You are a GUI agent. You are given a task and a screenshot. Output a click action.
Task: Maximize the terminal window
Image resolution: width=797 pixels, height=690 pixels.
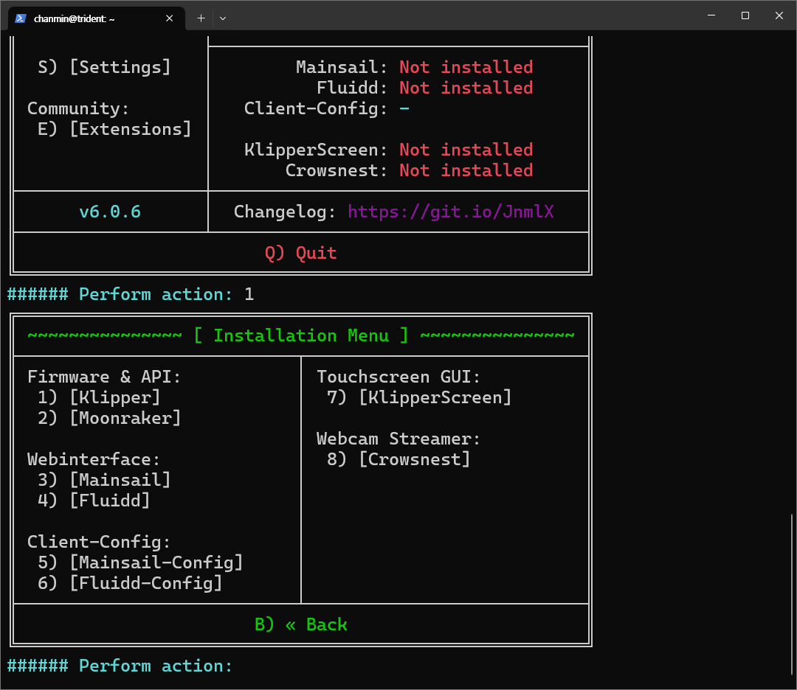(745, 15)
